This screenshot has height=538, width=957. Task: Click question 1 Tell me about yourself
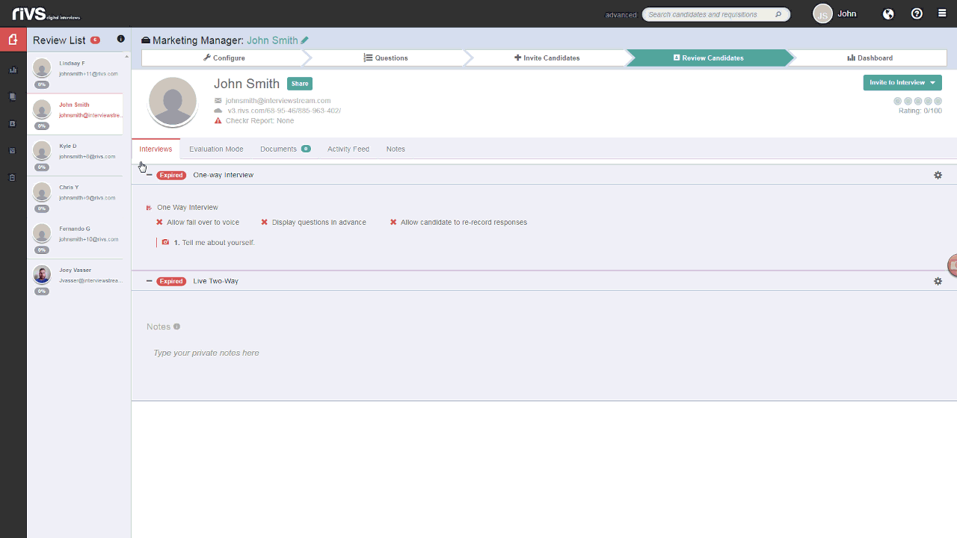214,243
